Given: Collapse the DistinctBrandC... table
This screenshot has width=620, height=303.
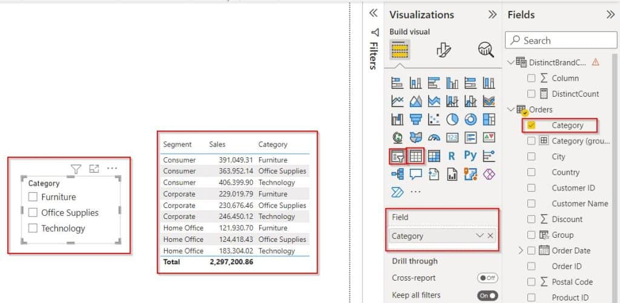Looking at the screenshot, I should (511, 62).
